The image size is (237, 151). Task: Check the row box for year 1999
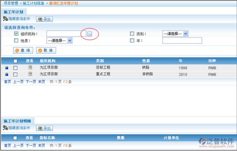15,68
